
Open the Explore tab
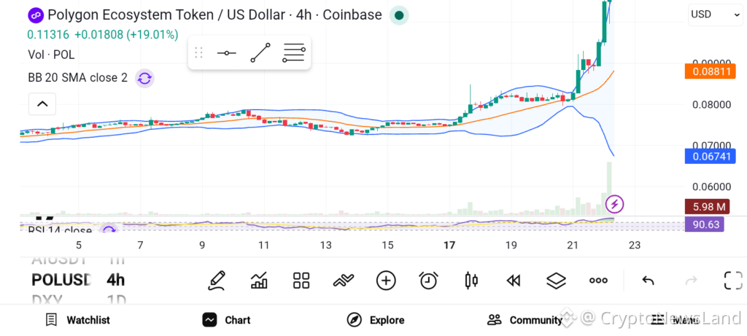point(376,320)
